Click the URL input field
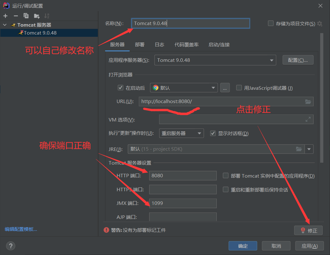Image resolution: width=330 pixels, height=255 pixels. point(226,101)
